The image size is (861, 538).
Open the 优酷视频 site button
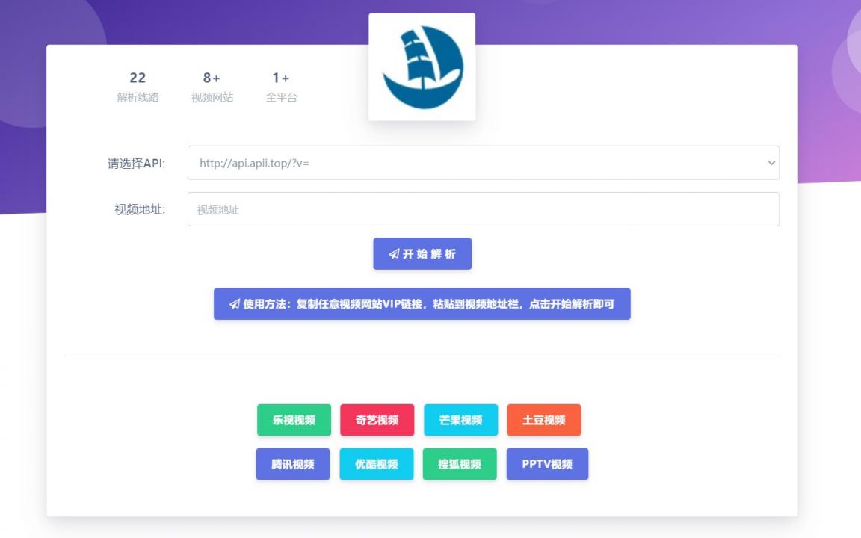[x=376, y=464]
